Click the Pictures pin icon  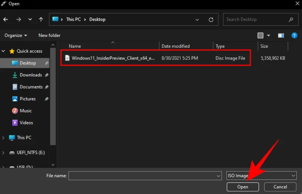click(46, 99)
